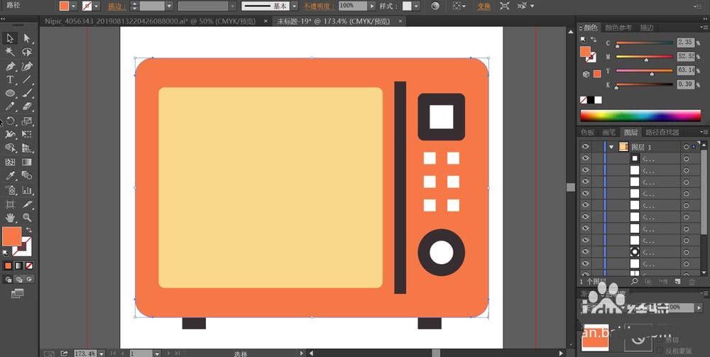Select the Scale tool
The height and width of the screenshot is (357, 710).
point(27,121)
